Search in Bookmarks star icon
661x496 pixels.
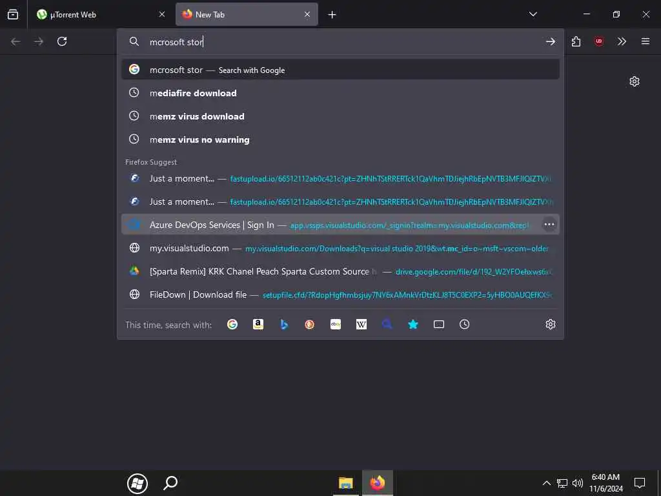click(x=412, y=324)
